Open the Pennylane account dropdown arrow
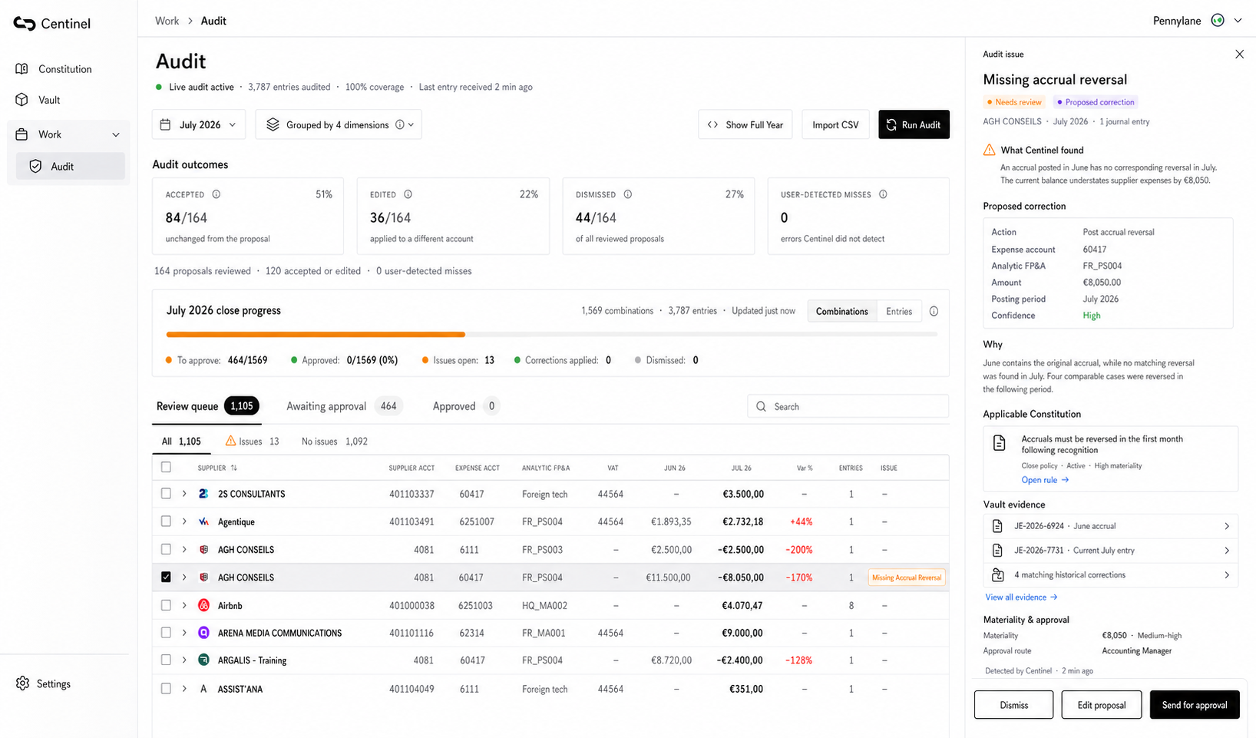 (x=1238, y=21)
